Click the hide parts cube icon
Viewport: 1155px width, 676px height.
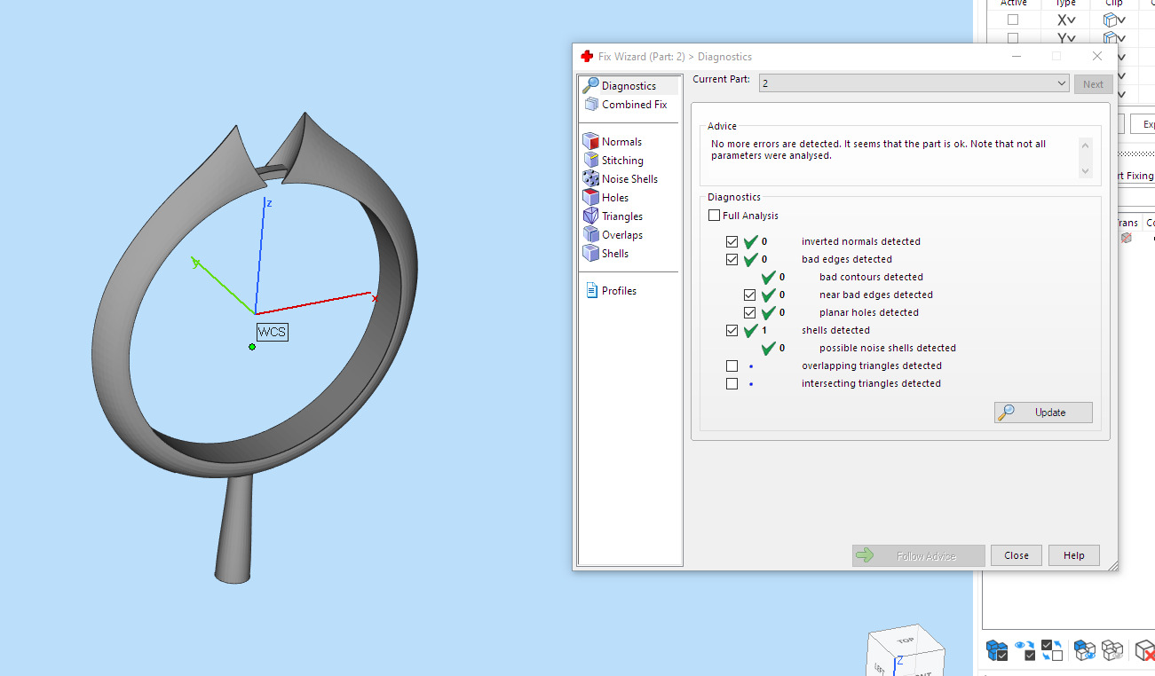1112,650
